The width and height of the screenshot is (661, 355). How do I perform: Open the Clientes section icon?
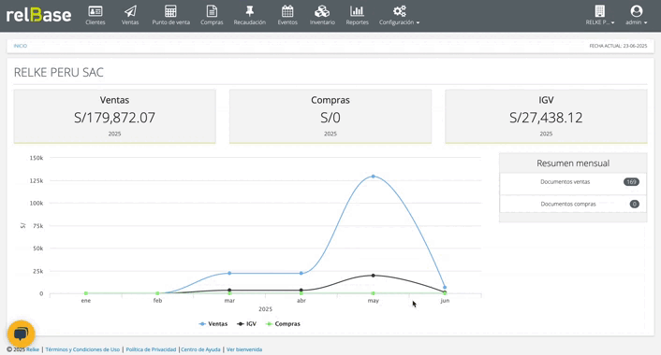coord(95,11)
